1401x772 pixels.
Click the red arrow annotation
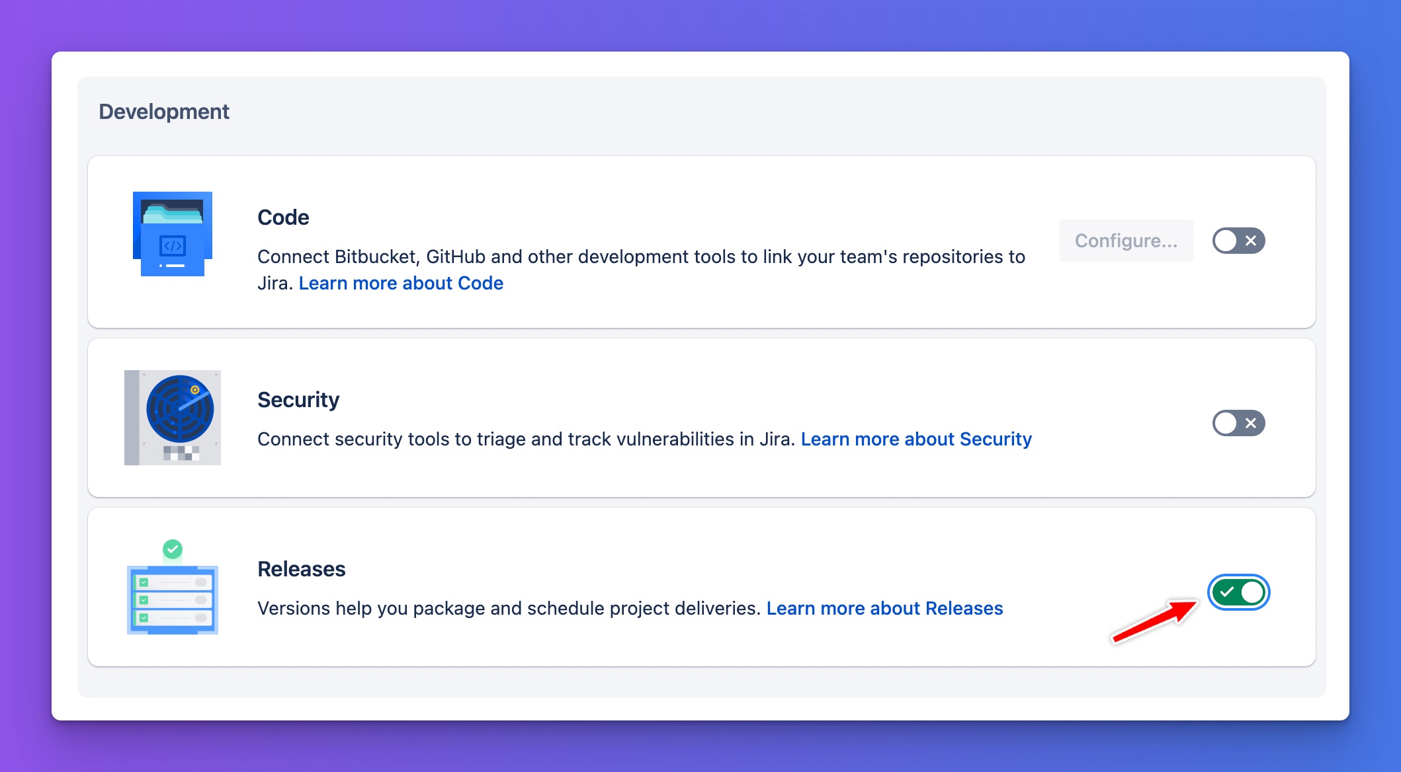tap(1154, 621)
